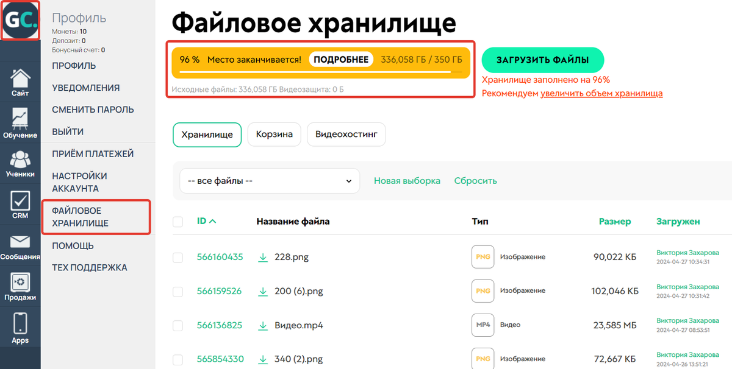The image size is (732, 369).
Task: Click uploader Виктория Захарова for Видео.mp4
Action: 687,321
